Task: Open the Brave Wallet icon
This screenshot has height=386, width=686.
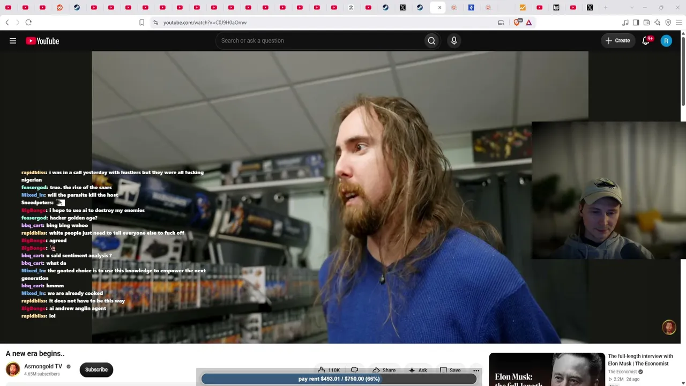Action: (x=646, y=23)
